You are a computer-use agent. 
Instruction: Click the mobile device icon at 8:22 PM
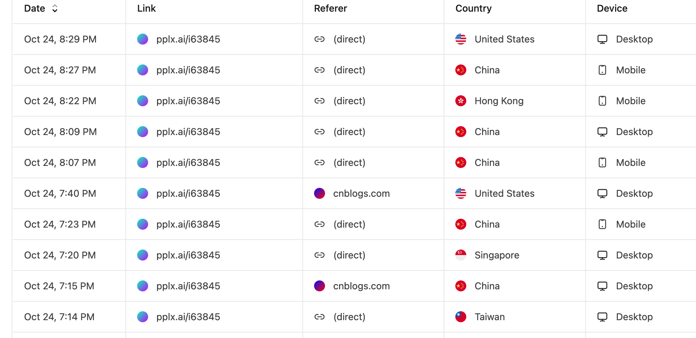click(x=602, y=101)
